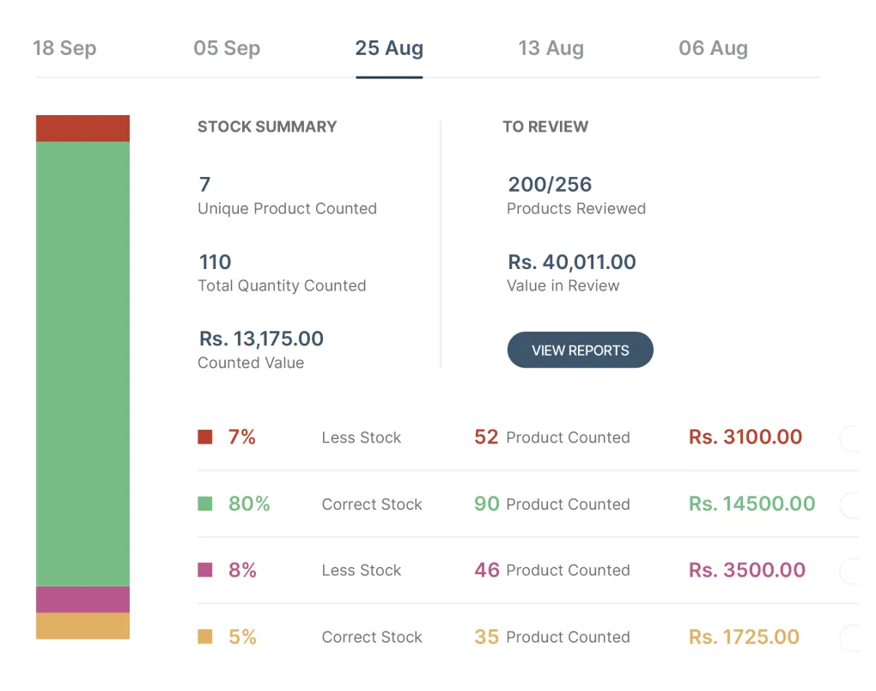
Task: Click the Rs. 3100.00 value
Action: (744, 437)
